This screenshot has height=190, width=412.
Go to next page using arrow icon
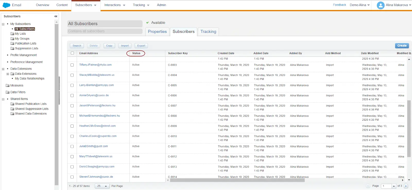[406, 186]
